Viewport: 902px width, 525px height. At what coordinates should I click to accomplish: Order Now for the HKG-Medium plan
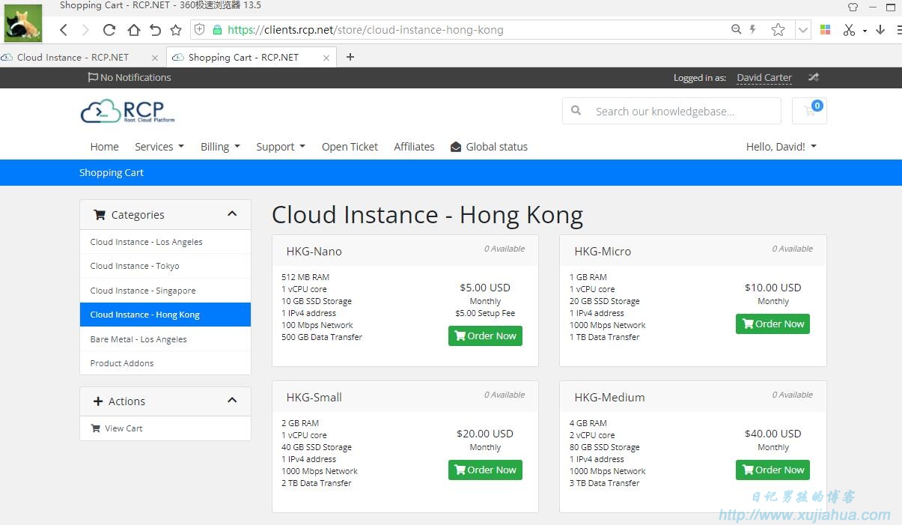tap(773, 470)
